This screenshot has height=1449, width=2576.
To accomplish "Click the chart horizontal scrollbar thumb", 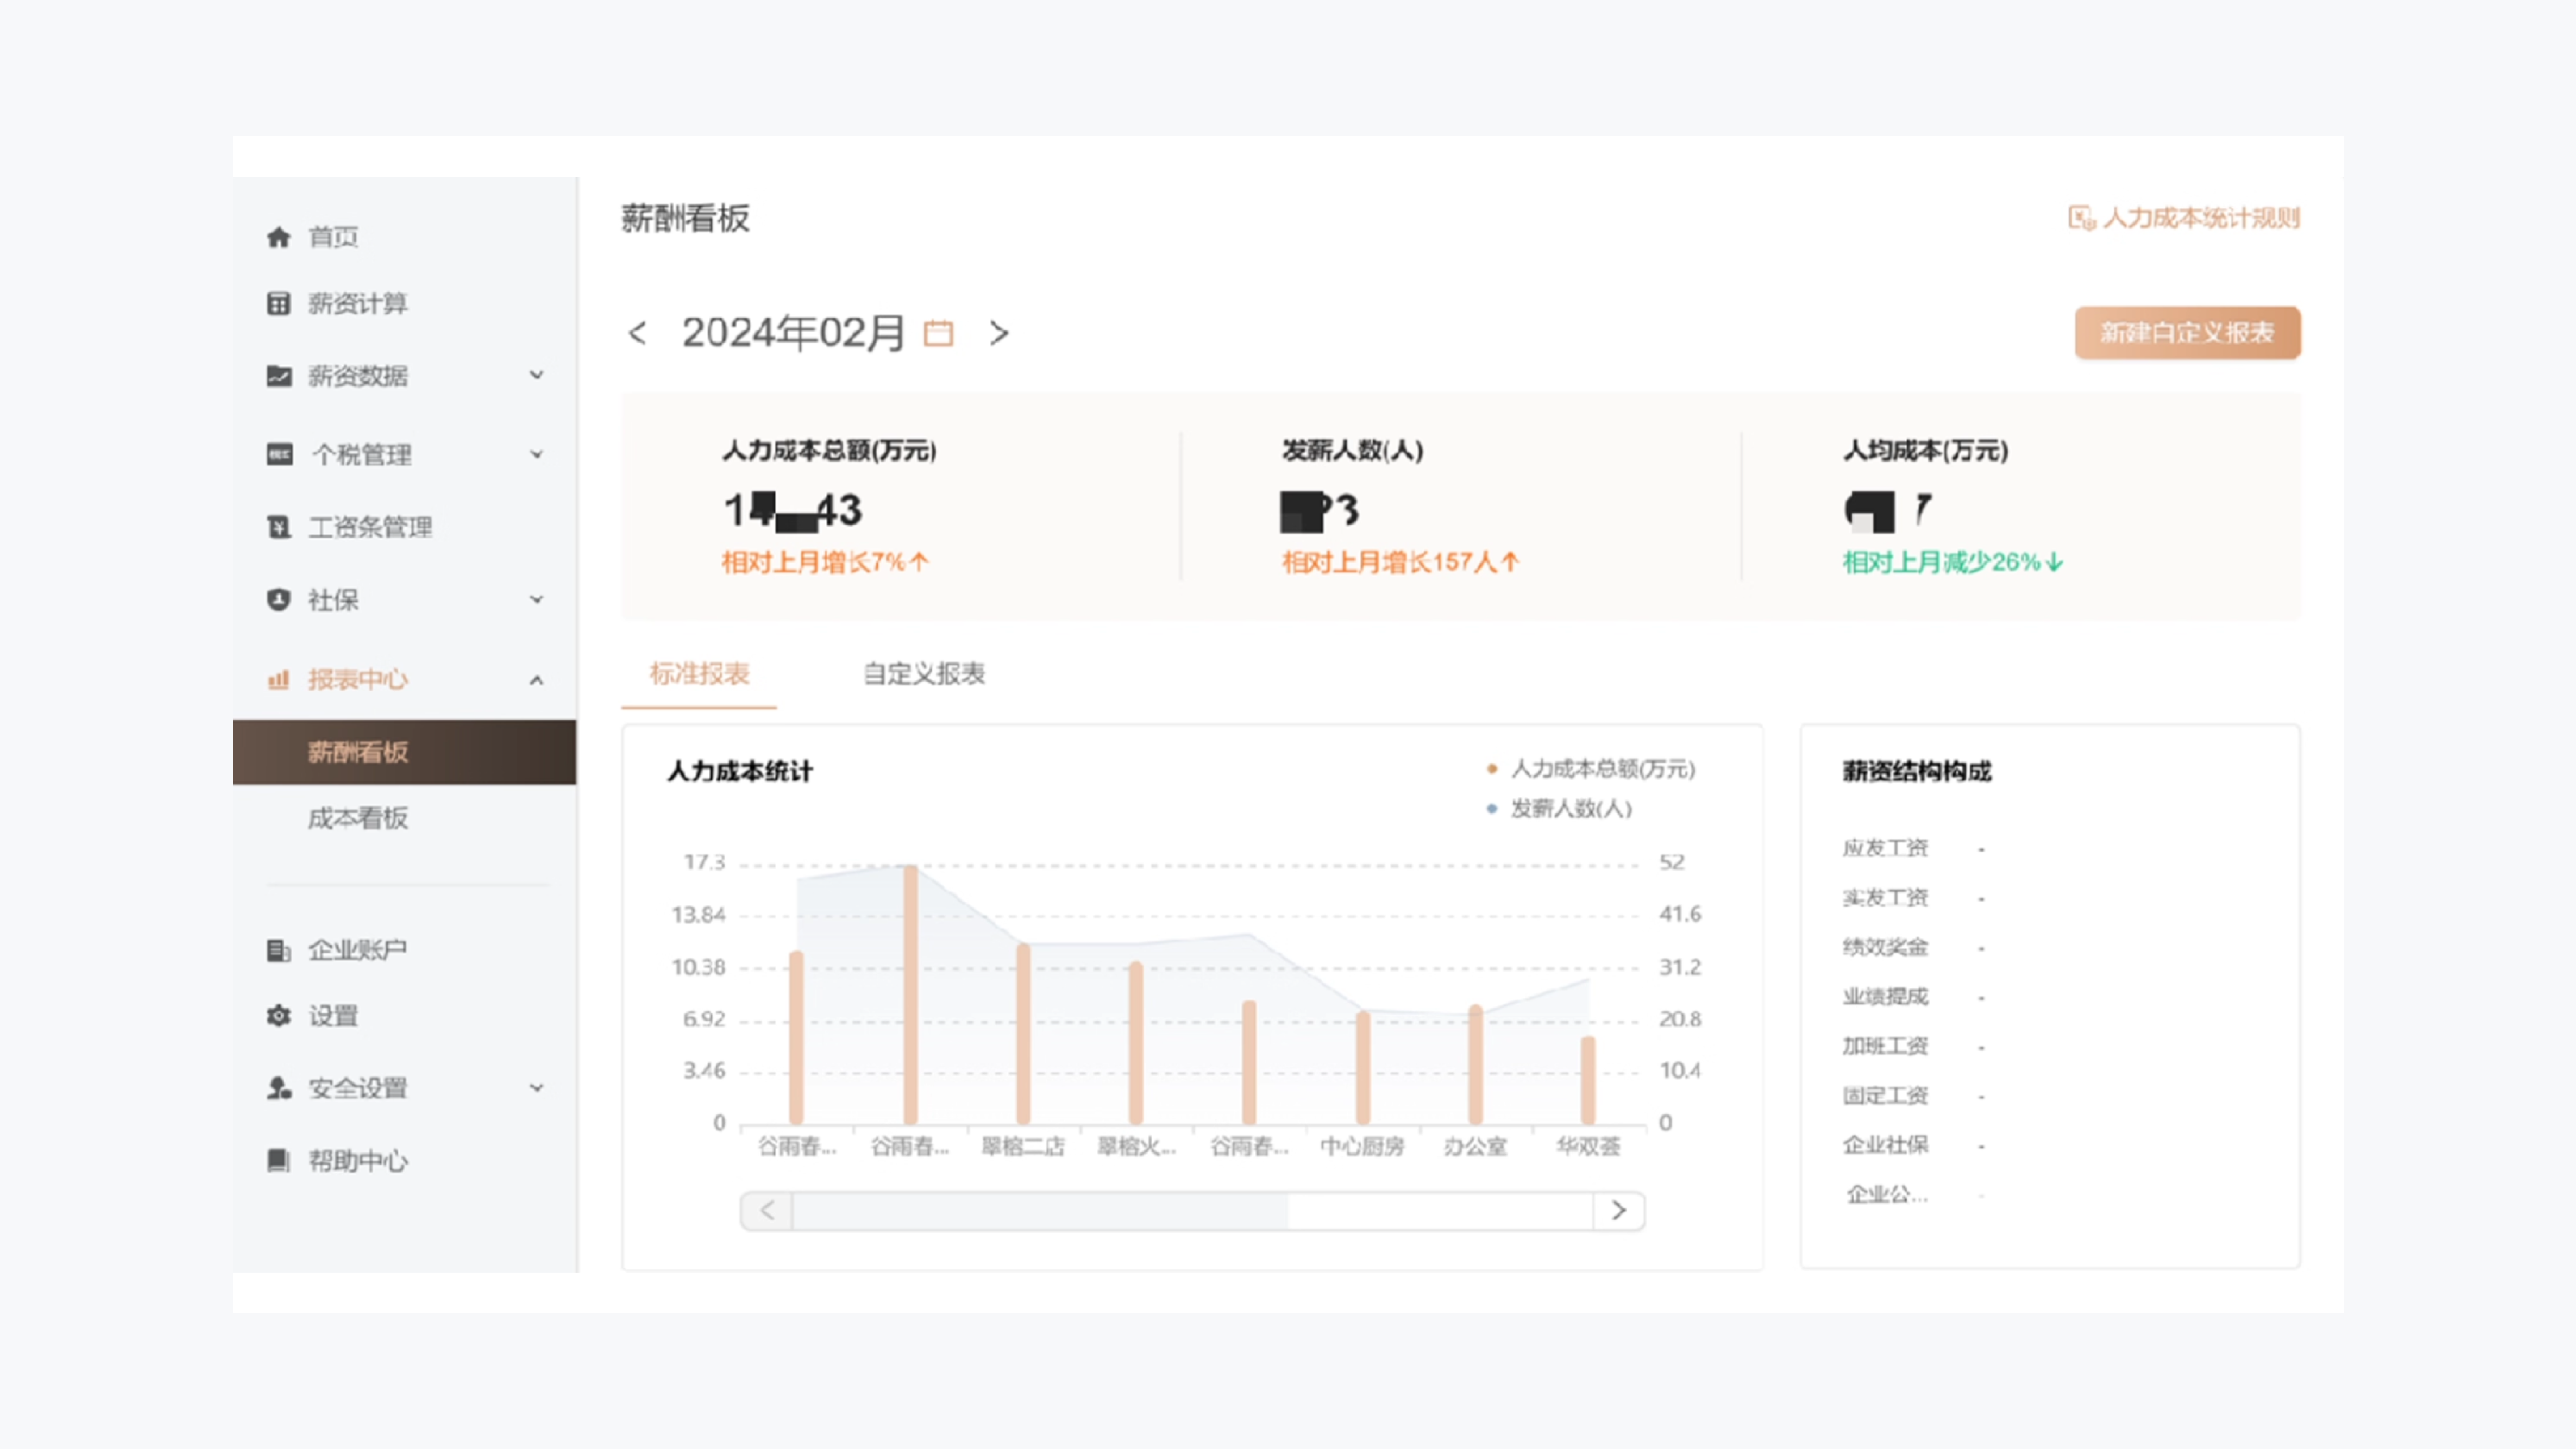I will (x=1040, y=1211).
